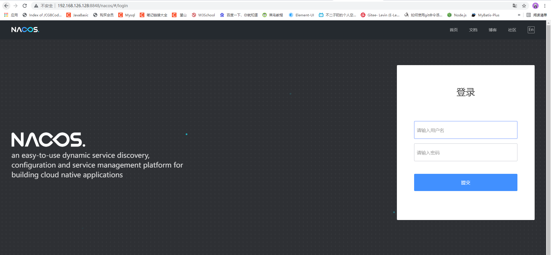This screenshot has height=255, width=551.
Task: Focus the 请输入密码 password field
Action: click(x=465, y=152)
